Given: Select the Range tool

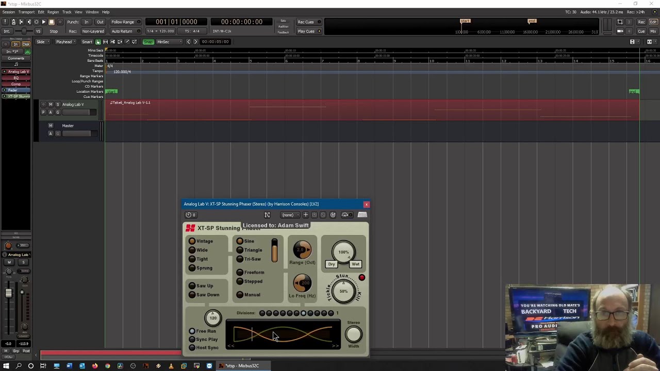Looking at the screenshot, I should click(106, 42).
